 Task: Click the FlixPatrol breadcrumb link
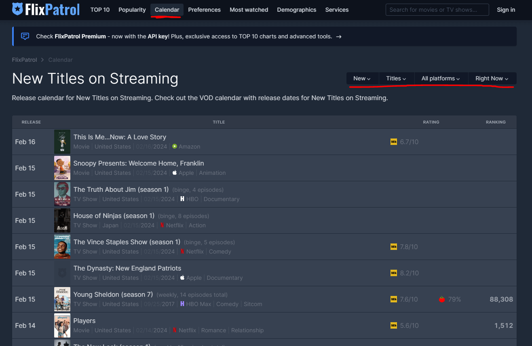tap(24, 60)
